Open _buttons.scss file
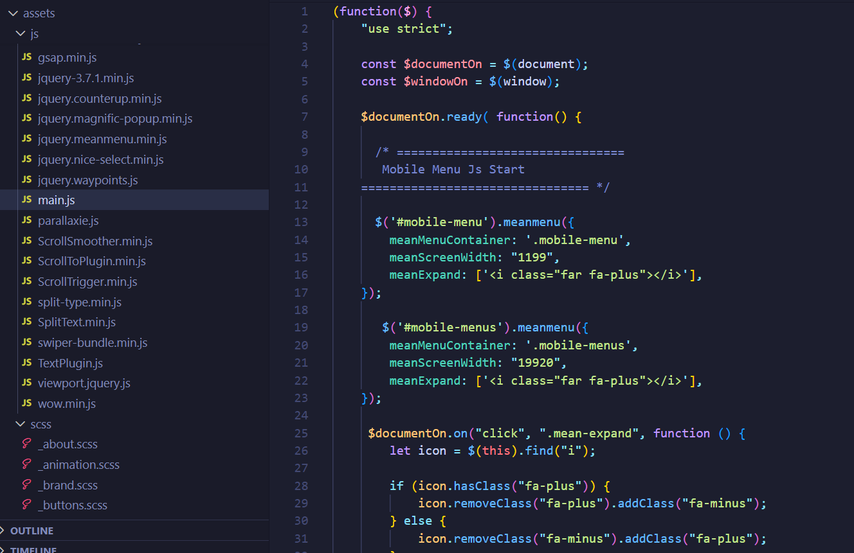Viewport: 854px width, 553px height. (73, 505)
